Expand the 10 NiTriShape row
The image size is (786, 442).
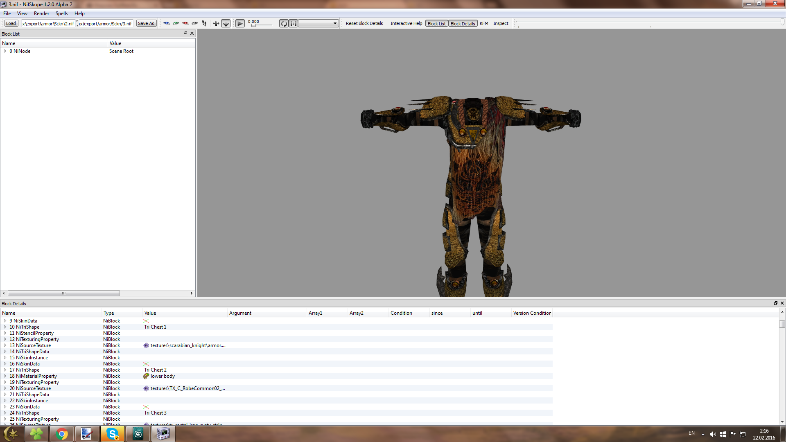(5, 327)
